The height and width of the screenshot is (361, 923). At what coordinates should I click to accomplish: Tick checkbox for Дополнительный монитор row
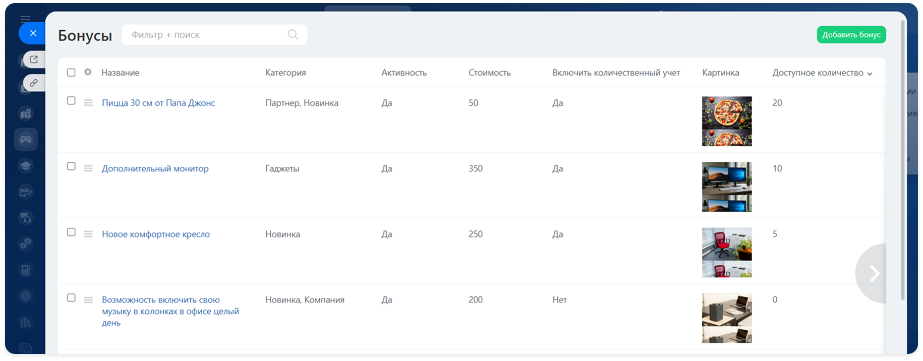71,166
